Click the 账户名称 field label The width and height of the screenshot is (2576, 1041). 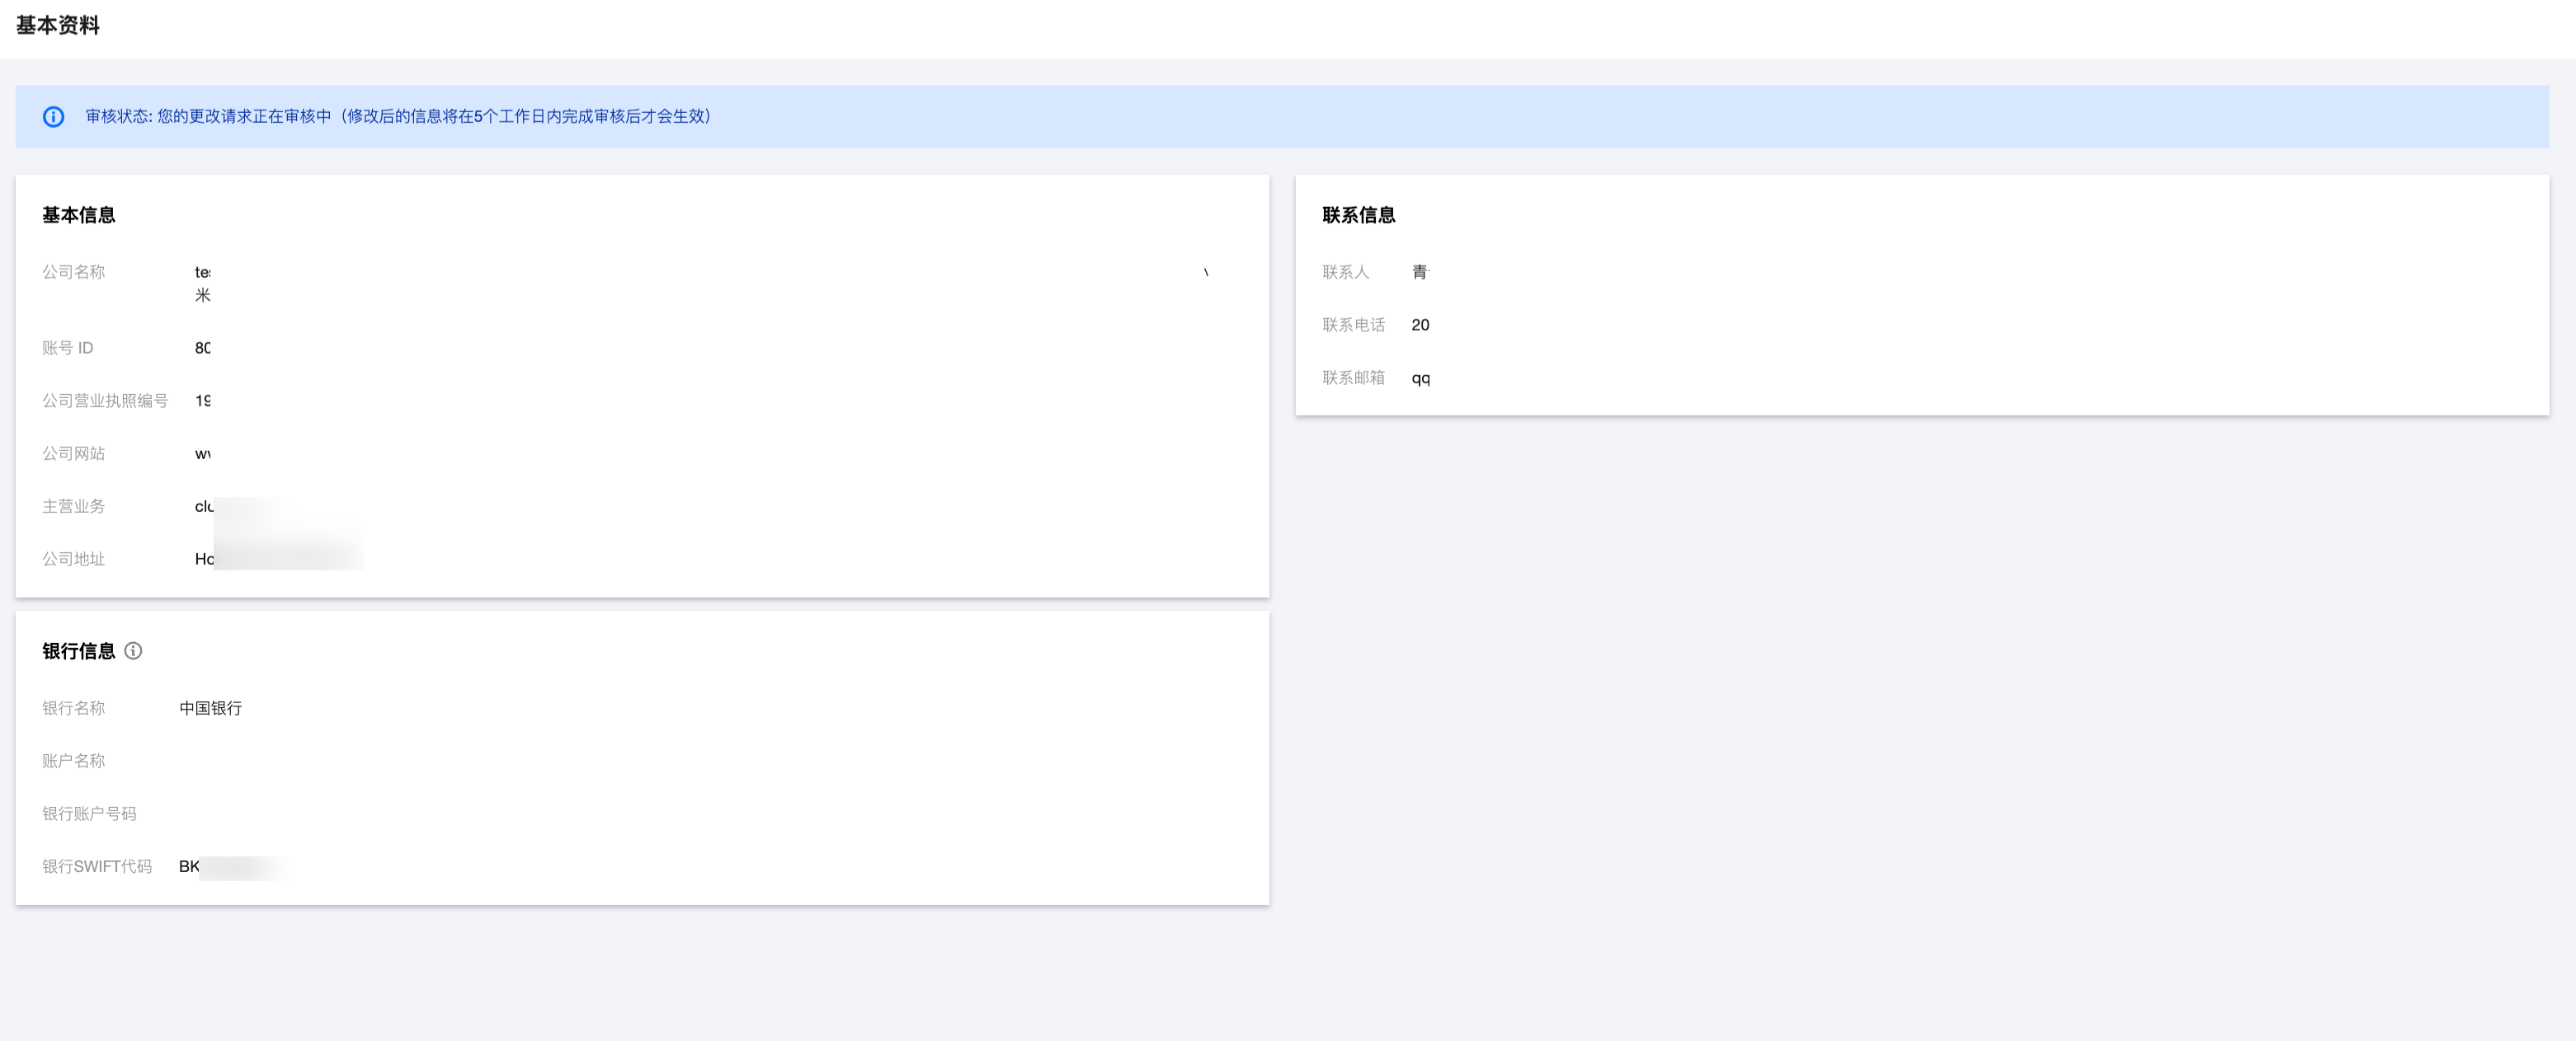coord(73,762)
